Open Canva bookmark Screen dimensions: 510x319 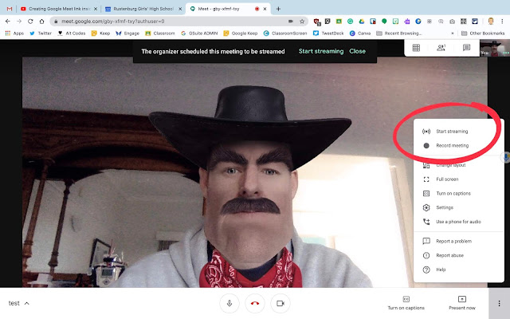pos(360,33)
